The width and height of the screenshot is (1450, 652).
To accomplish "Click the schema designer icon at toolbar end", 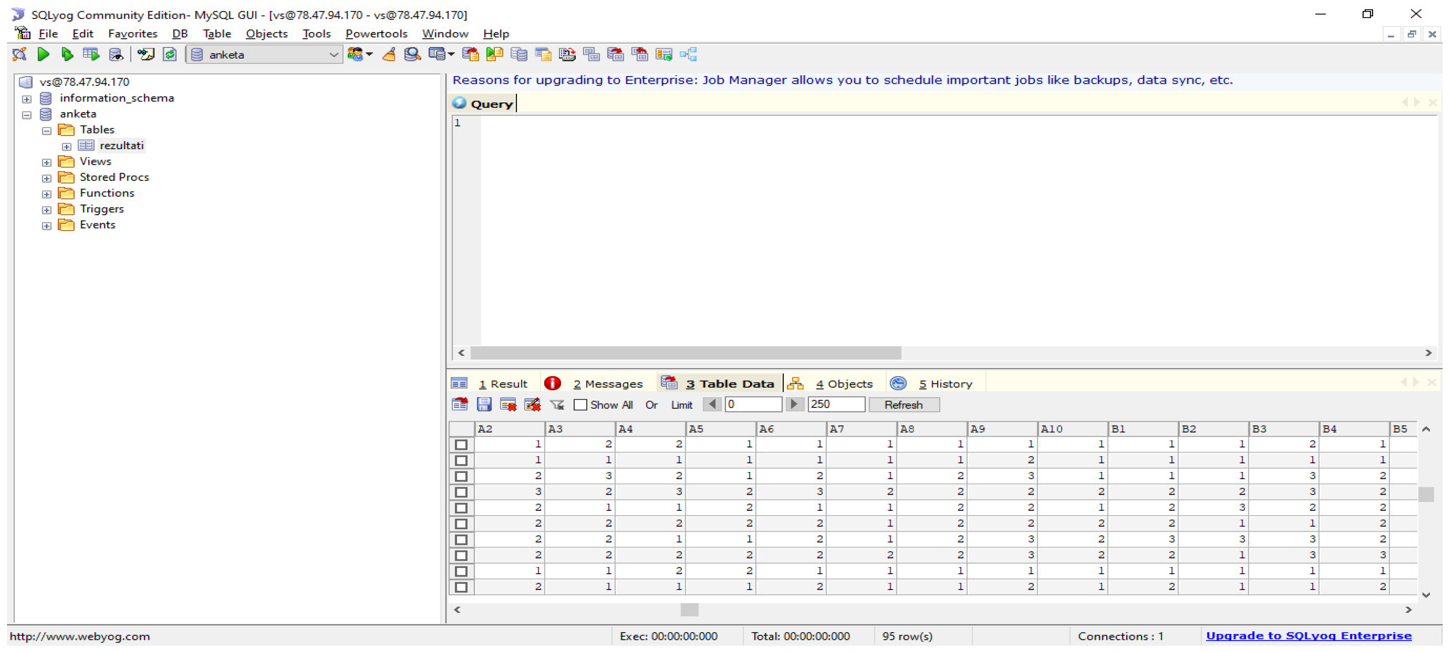I will click(x=688, y=54).
